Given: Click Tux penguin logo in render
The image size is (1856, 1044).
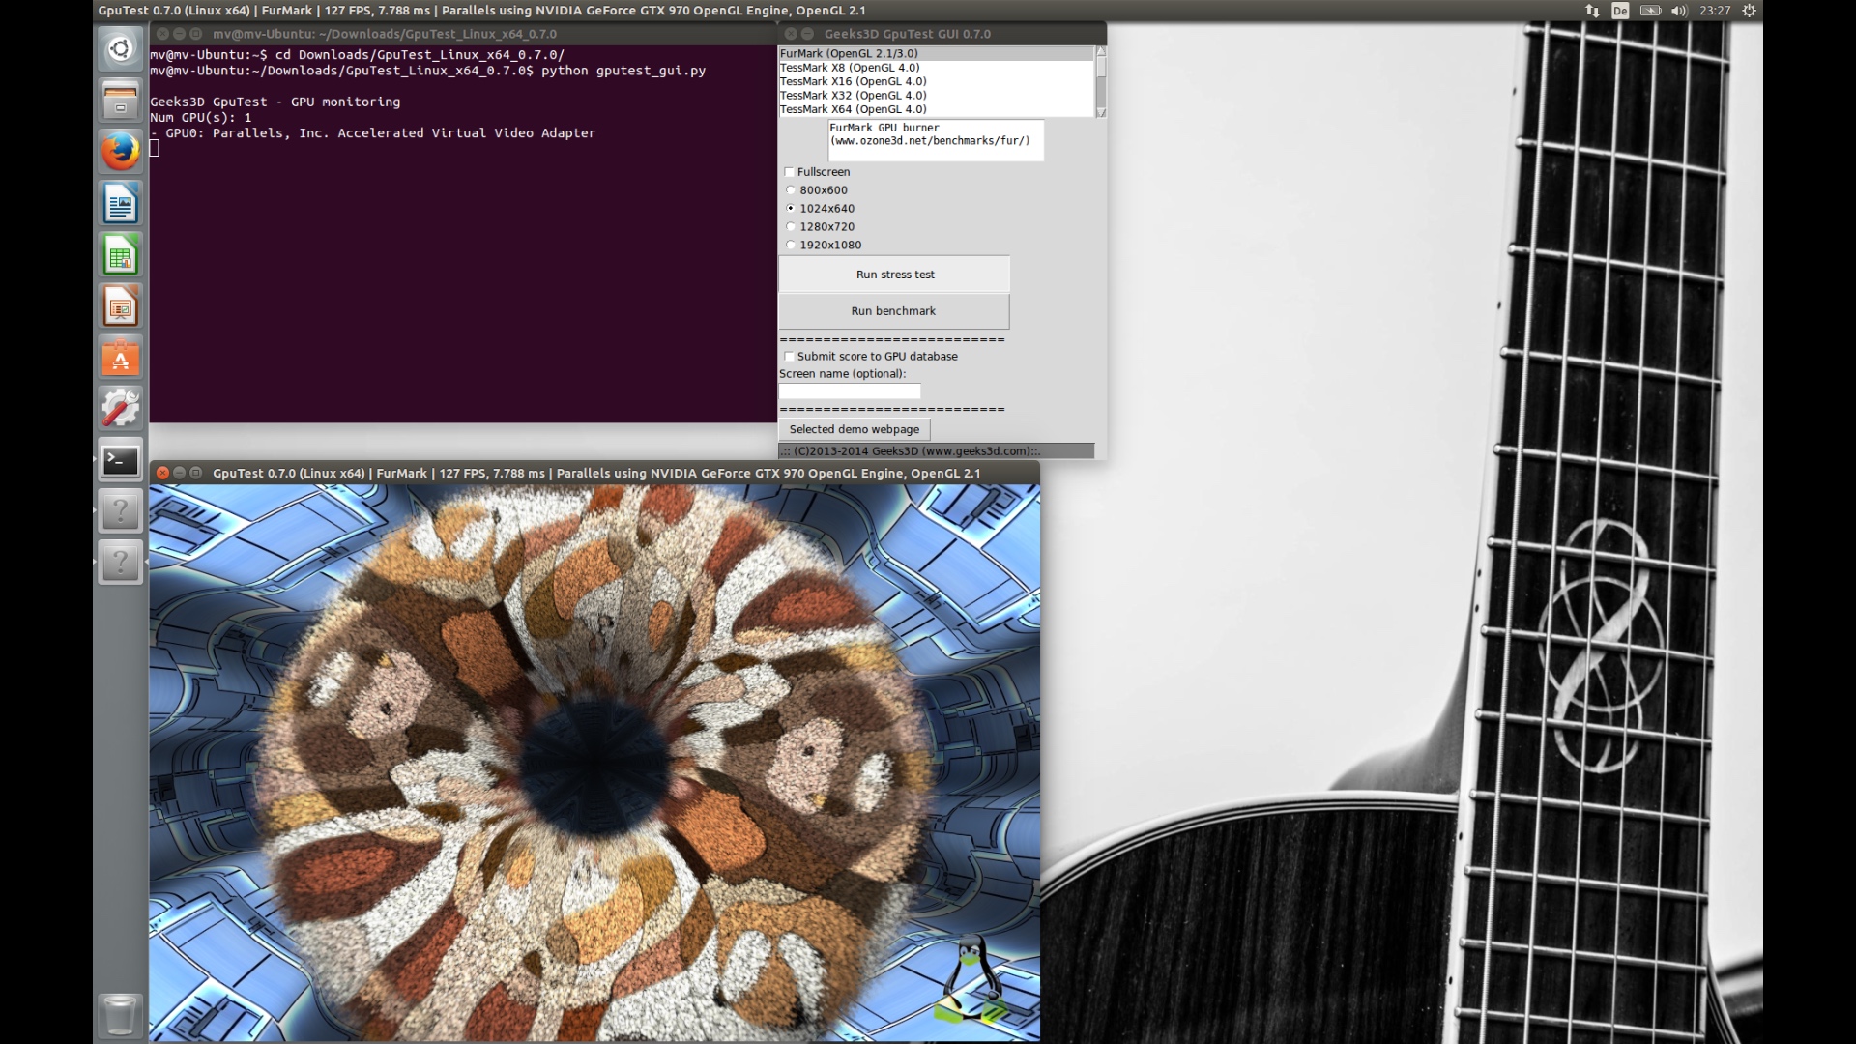Looking at the screenshot, I should pyautogui.click(x=971, y=979).
